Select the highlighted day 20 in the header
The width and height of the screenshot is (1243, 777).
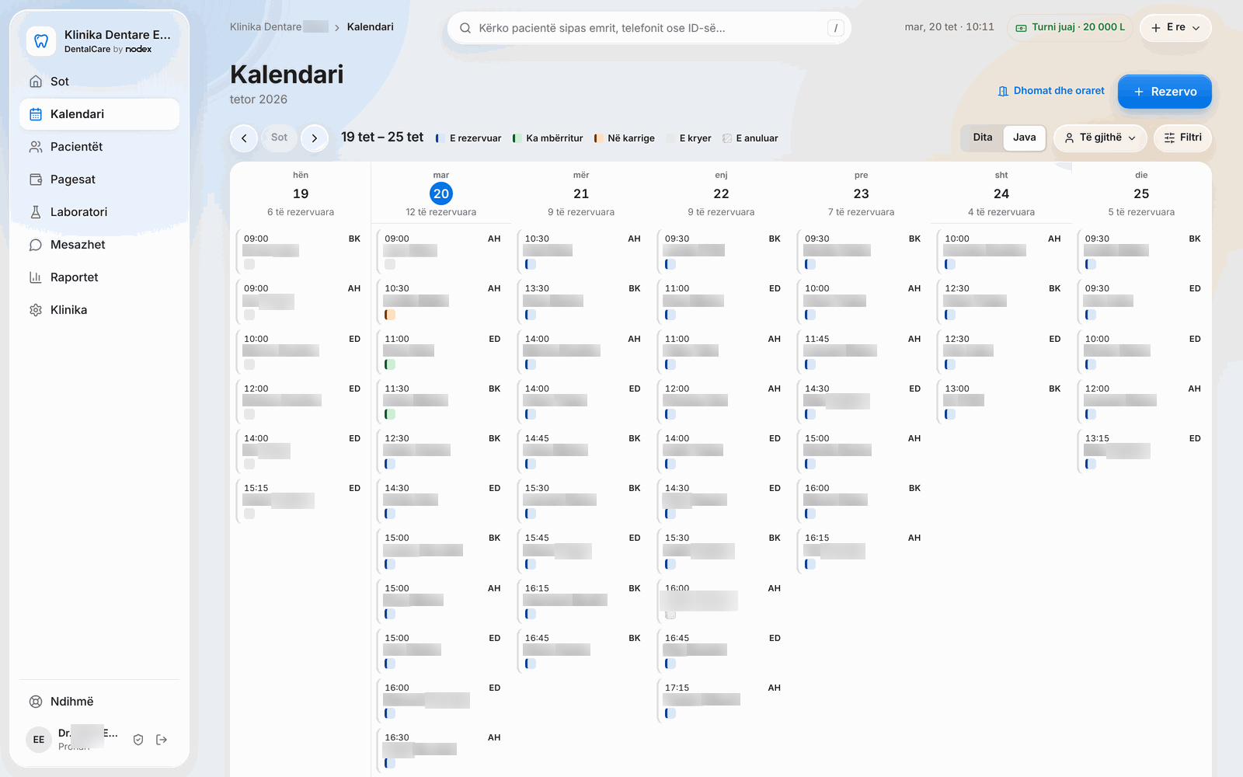pos(441,193)
